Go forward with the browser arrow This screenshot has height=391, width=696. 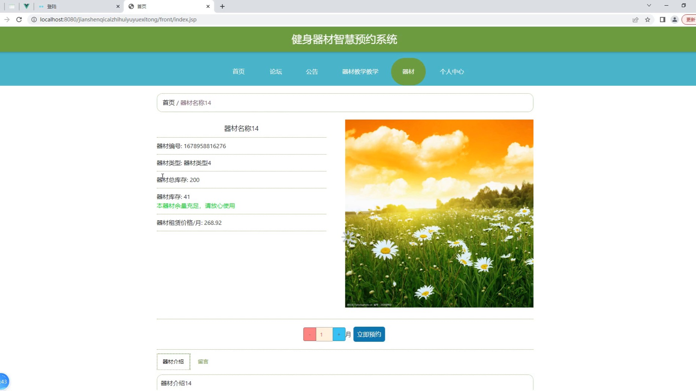pyautogui.click(x=7, y=20)
